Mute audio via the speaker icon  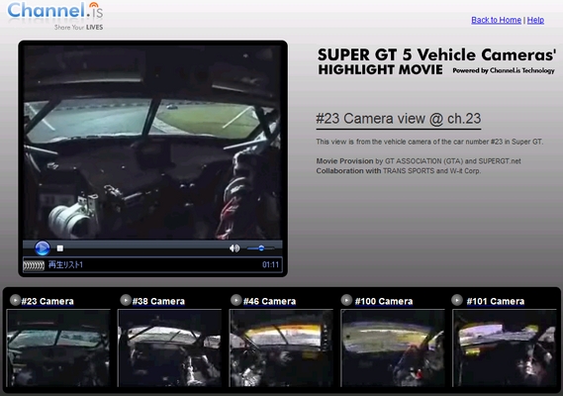[235, 248]
